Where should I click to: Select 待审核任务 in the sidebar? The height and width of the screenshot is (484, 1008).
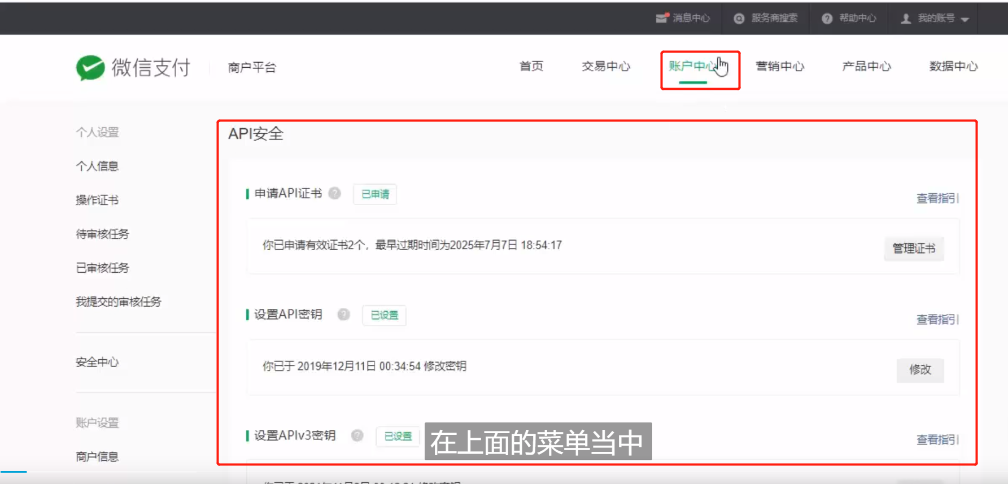[x=102, y=234]
